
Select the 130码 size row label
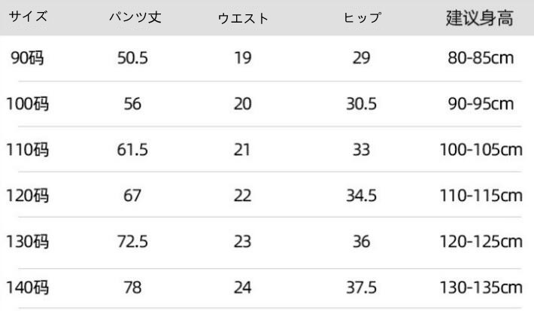(x=28, y=242)
